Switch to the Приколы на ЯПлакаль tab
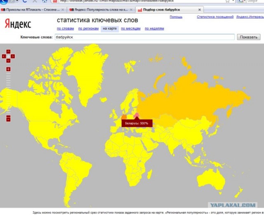Viewport: 264px width, 215px height. coord(33,9)
